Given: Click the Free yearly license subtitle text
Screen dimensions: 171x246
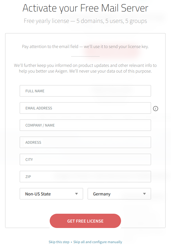Looking at the screenshot, I should [85, 21].
